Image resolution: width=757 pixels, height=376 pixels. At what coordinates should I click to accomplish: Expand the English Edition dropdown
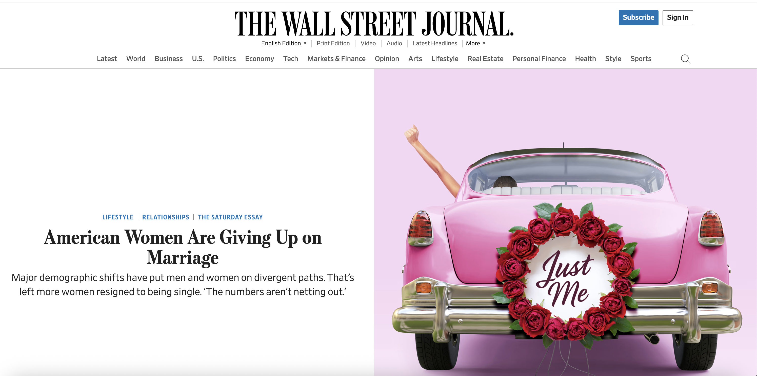tap(284, 43)
